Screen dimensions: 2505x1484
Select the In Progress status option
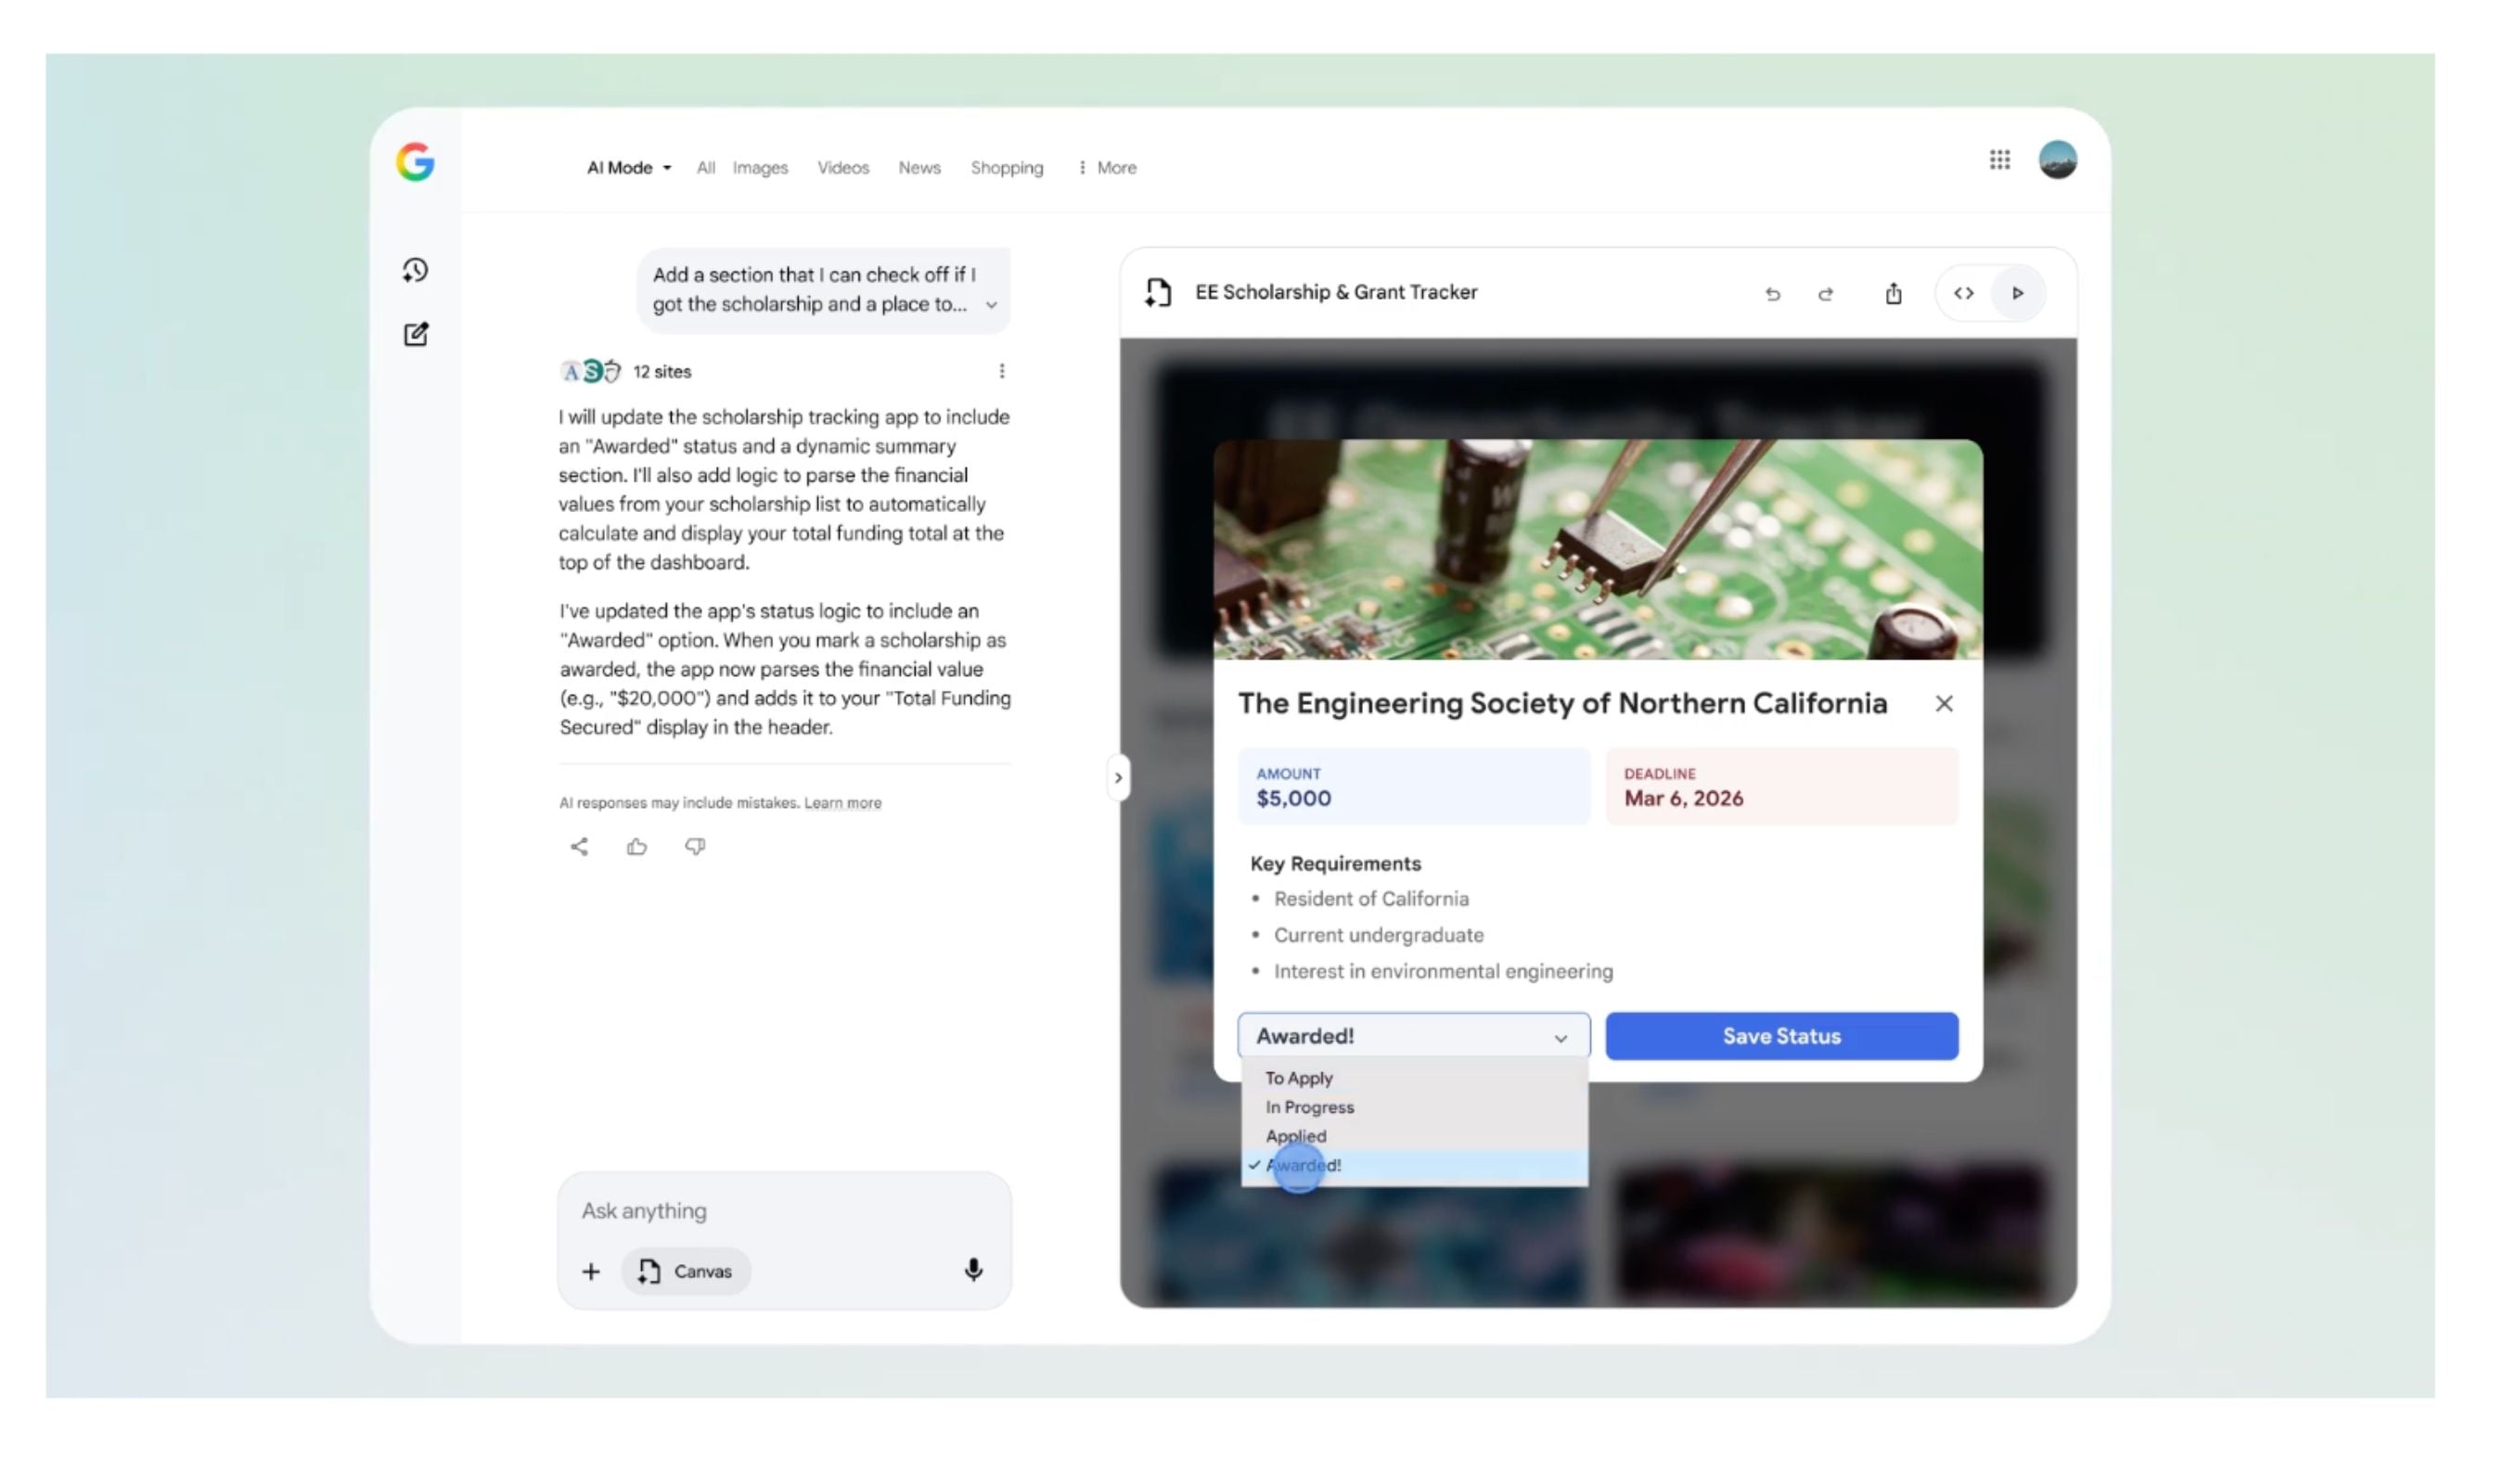(1309, 1107)
